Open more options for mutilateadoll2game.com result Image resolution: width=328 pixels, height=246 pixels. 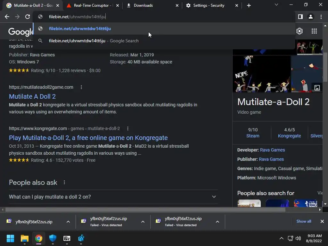pyautogui.click(x=81, y=87)
